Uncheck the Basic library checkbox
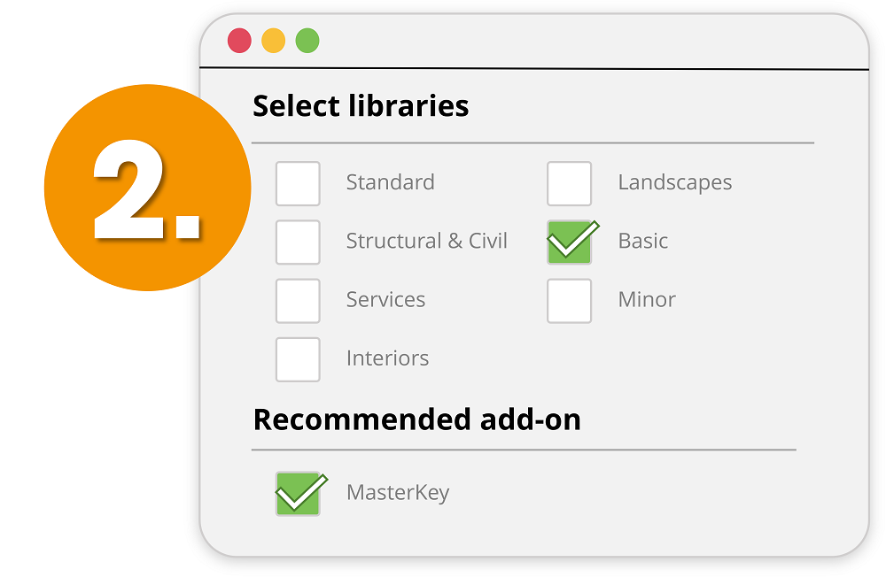Viewport: 886px width, 577px height. (569, 242)
